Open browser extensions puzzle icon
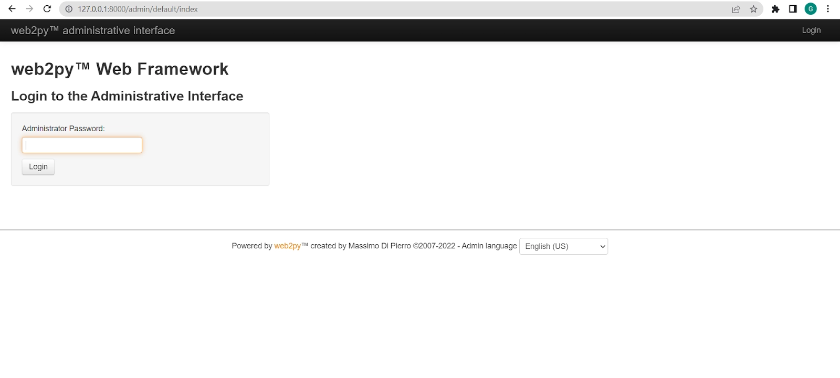This screenshot has width=840, height=378. [x=775, y=9]
